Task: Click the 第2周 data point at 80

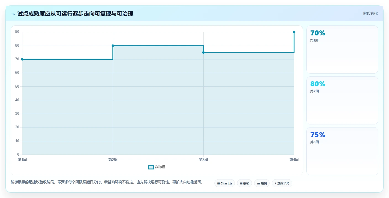Action: [113, 46]
